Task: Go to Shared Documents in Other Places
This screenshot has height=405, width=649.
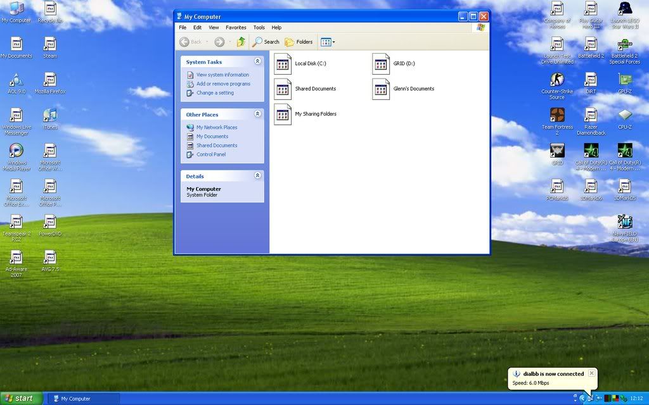Action: click(x=217, y=146)
